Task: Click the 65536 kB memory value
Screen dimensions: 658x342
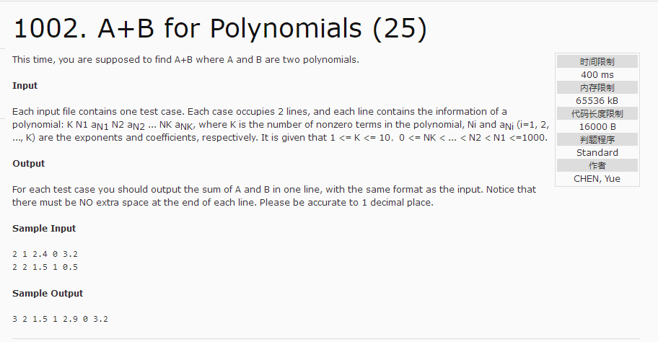Action: (x=597, y=101)
